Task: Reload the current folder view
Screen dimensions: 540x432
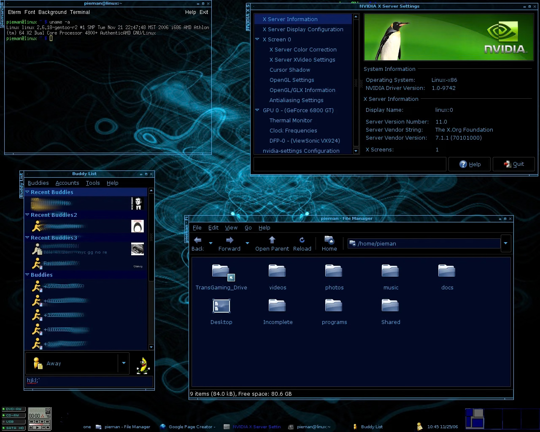Action: point(302,240)
